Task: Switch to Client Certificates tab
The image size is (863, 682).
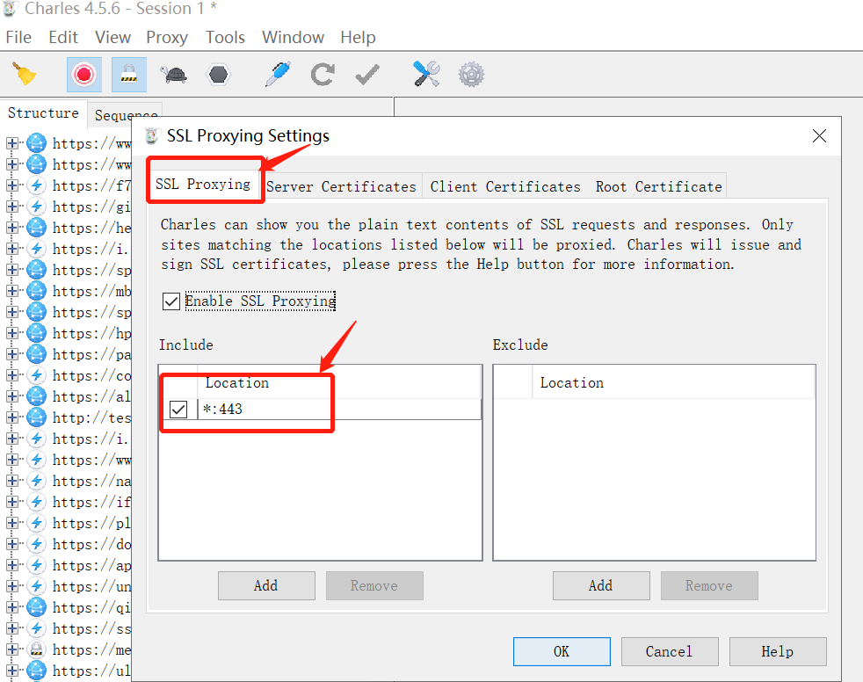Action: [505, 186]
